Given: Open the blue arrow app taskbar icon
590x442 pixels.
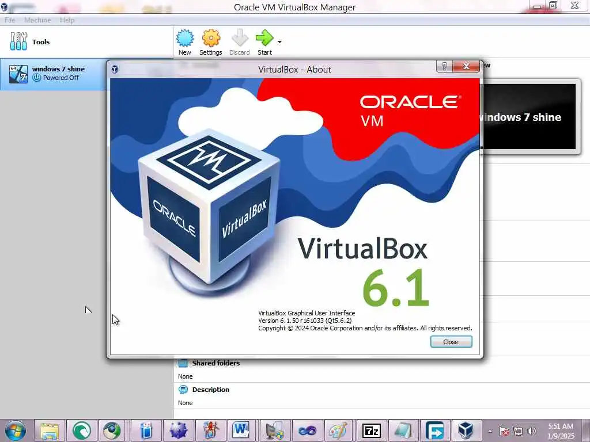Looking at the screenshot, I should click(x=435, y=430).
